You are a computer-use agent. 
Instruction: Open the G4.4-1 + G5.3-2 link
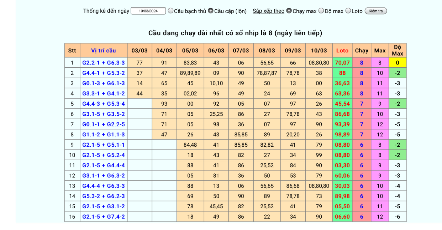pyautogui.click(x=104, y=73)
